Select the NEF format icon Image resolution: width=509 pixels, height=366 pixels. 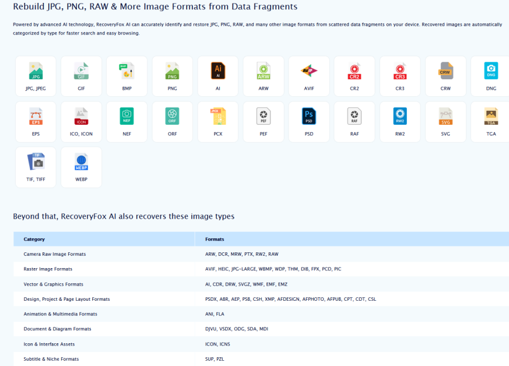127,116
